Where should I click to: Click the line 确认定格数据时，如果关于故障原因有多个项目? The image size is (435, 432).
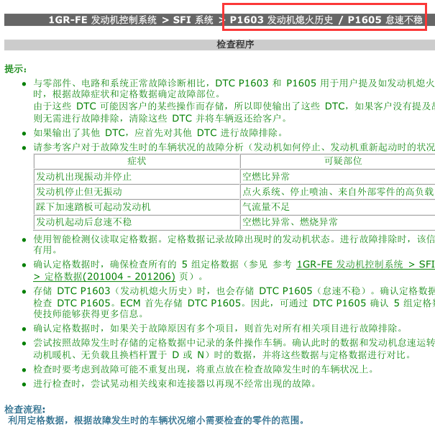218,328
